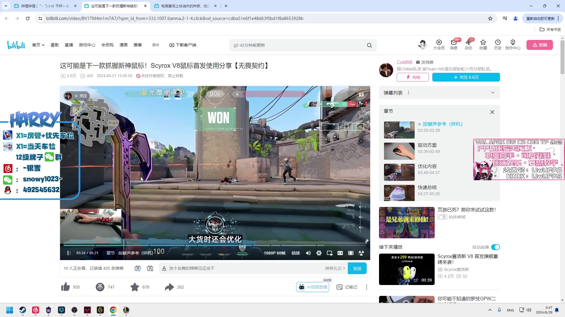Open 游戏中心 from the nav bar
The width and height of the screenshot is (565, 317).
(87, 45)
